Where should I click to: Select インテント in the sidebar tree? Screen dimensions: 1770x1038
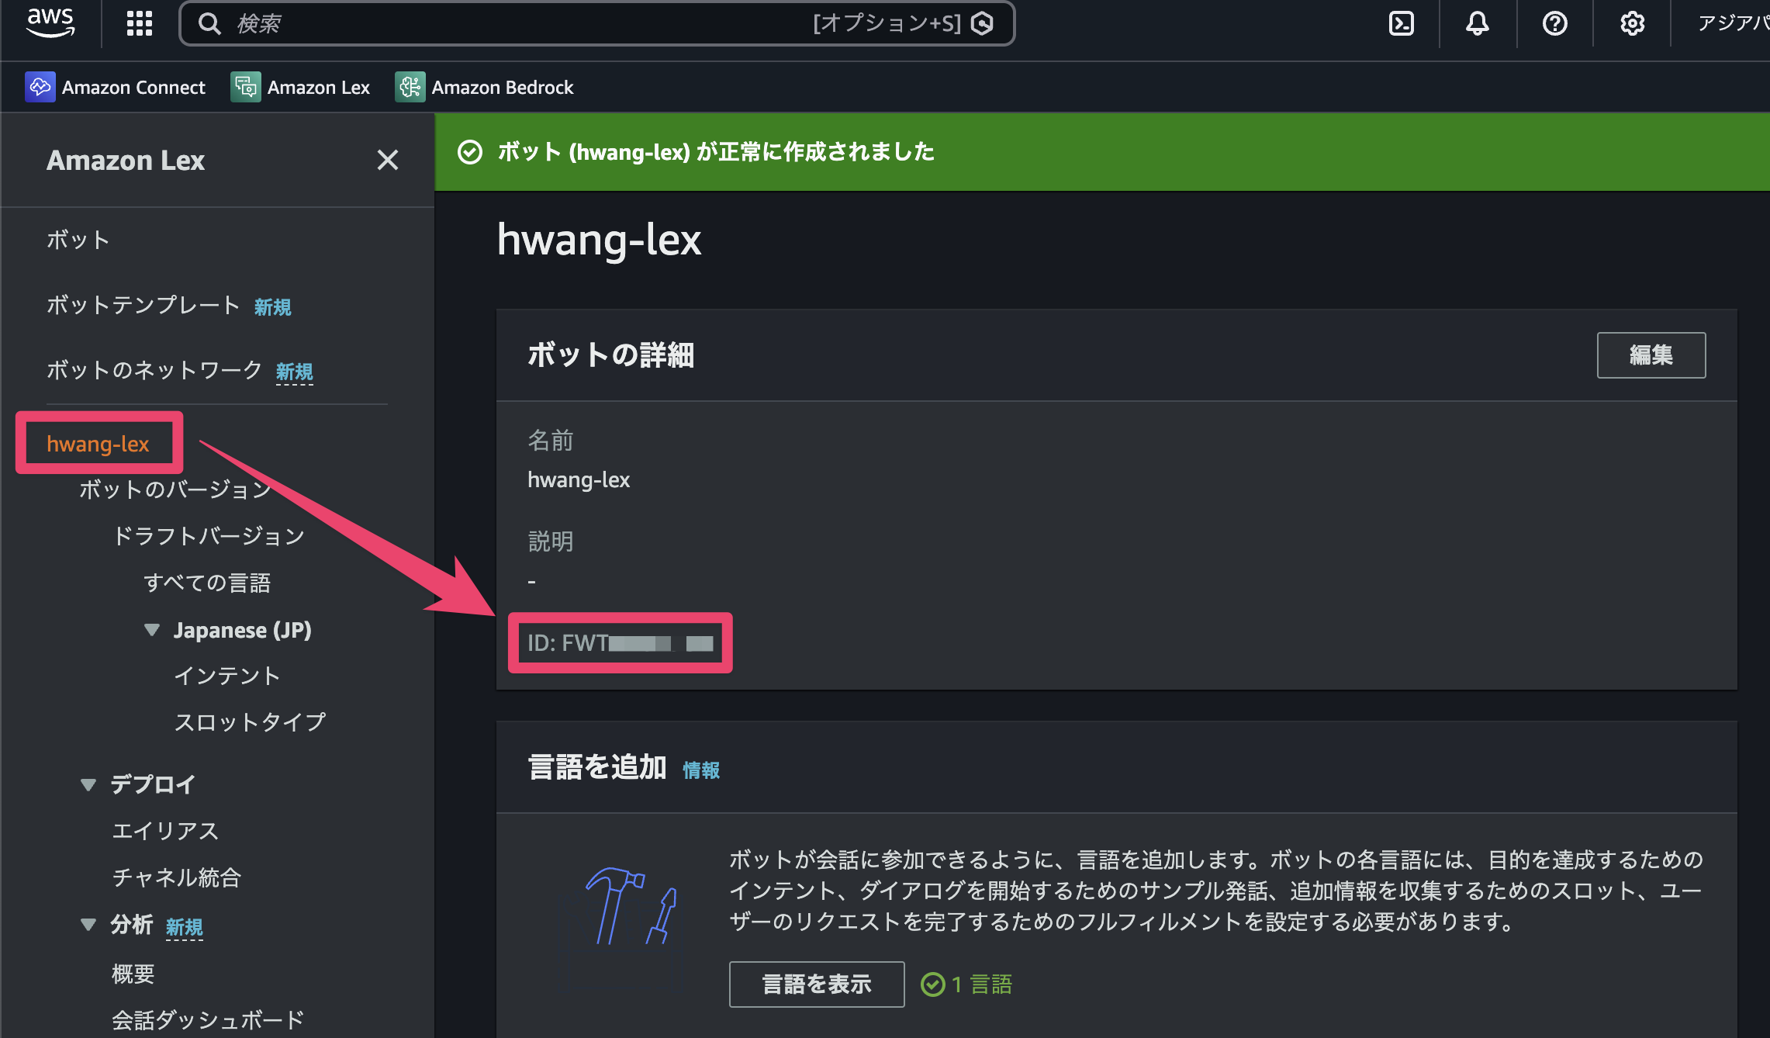(226, 676)
